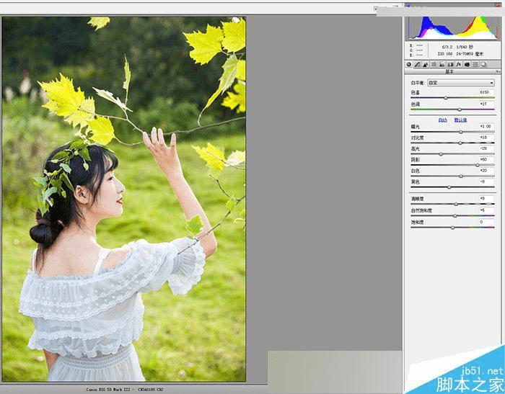This screenshot has width=505, height=394.
Task: Click the ISO 160 readout text
Action: [x=445, y=54]
